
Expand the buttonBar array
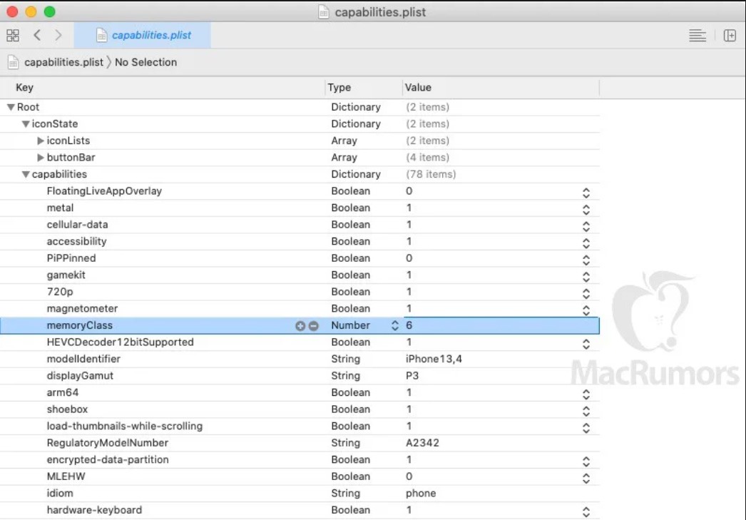coord(41,158)
